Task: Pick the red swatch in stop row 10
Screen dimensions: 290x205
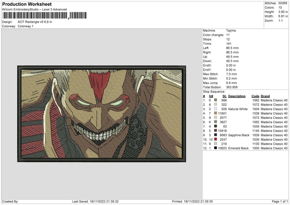Action: point(216,139)
